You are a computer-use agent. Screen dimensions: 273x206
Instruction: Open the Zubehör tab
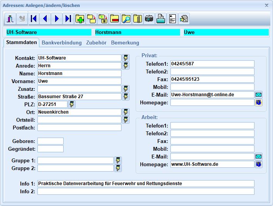96,43
